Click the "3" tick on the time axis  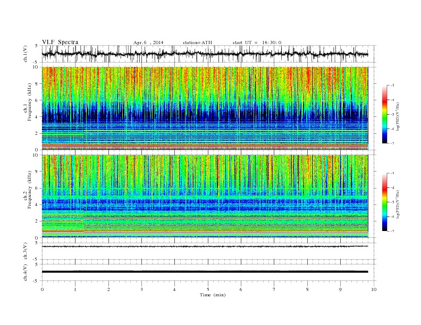point(141,289)
